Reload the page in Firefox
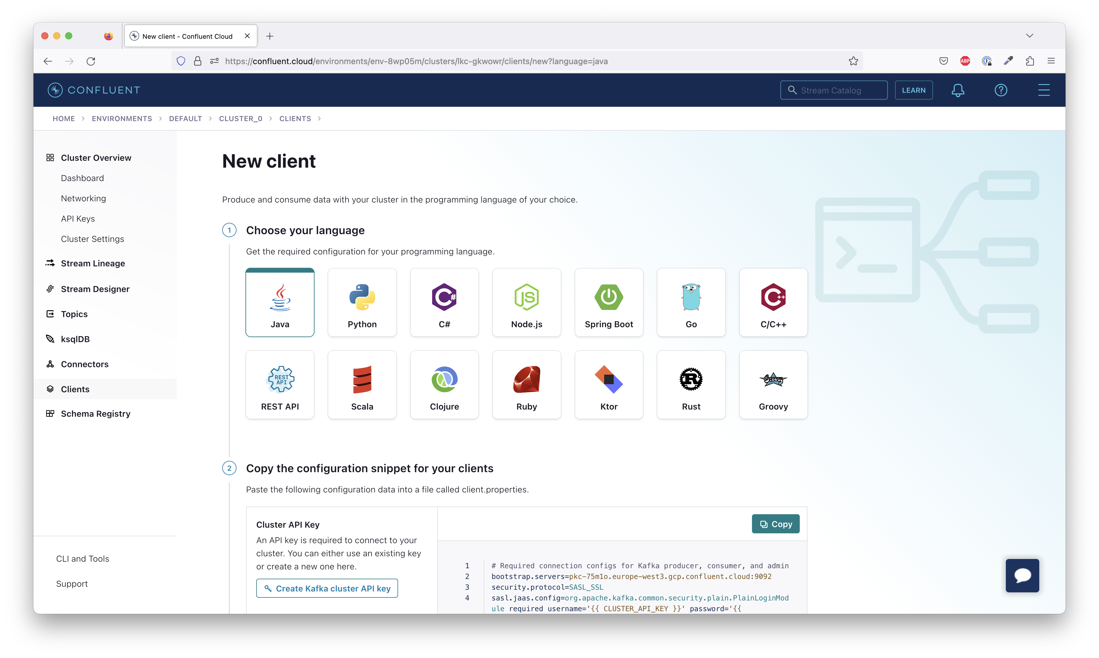Image resolution: width=1099 pixels, height=658 pixels. (x=91, y=61)
